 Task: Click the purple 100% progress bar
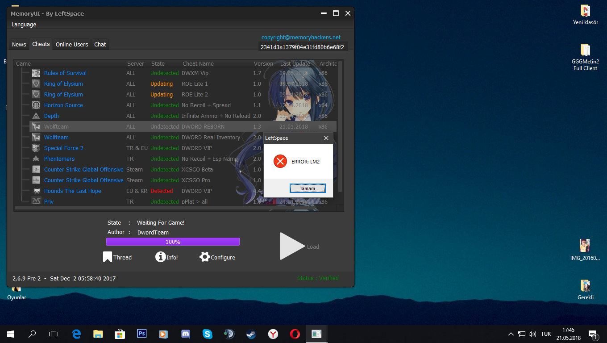click(x=173, y=242)
